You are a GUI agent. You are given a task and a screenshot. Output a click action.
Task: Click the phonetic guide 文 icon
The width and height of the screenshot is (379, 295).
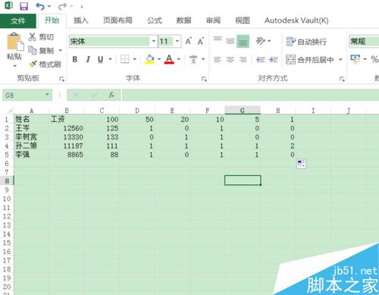(193, 59)
